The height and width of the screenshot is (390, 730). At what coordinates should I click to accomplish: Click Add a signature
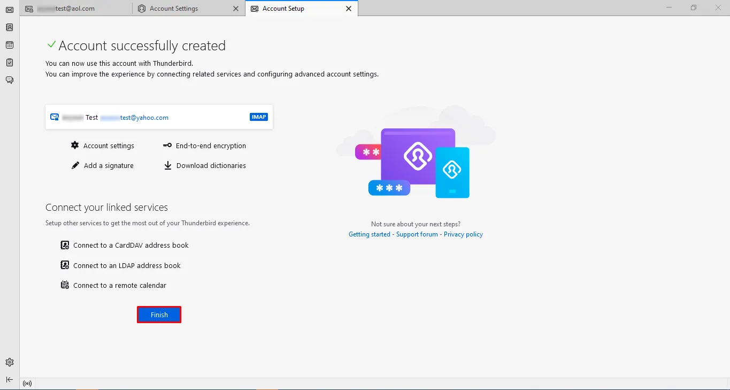[109, 165]
